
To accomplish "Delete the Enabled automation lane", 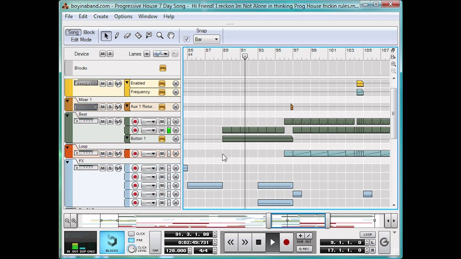I will [176, 83].
